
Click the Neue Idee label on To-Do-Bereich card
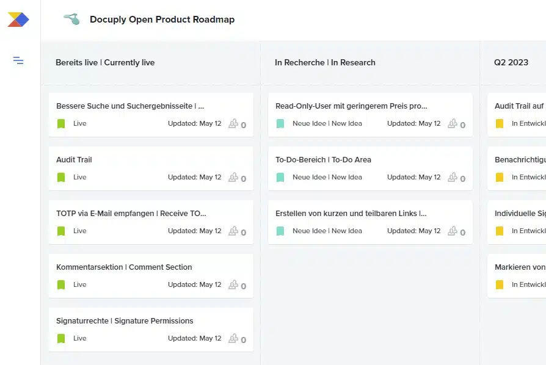[x=327, y=177]
